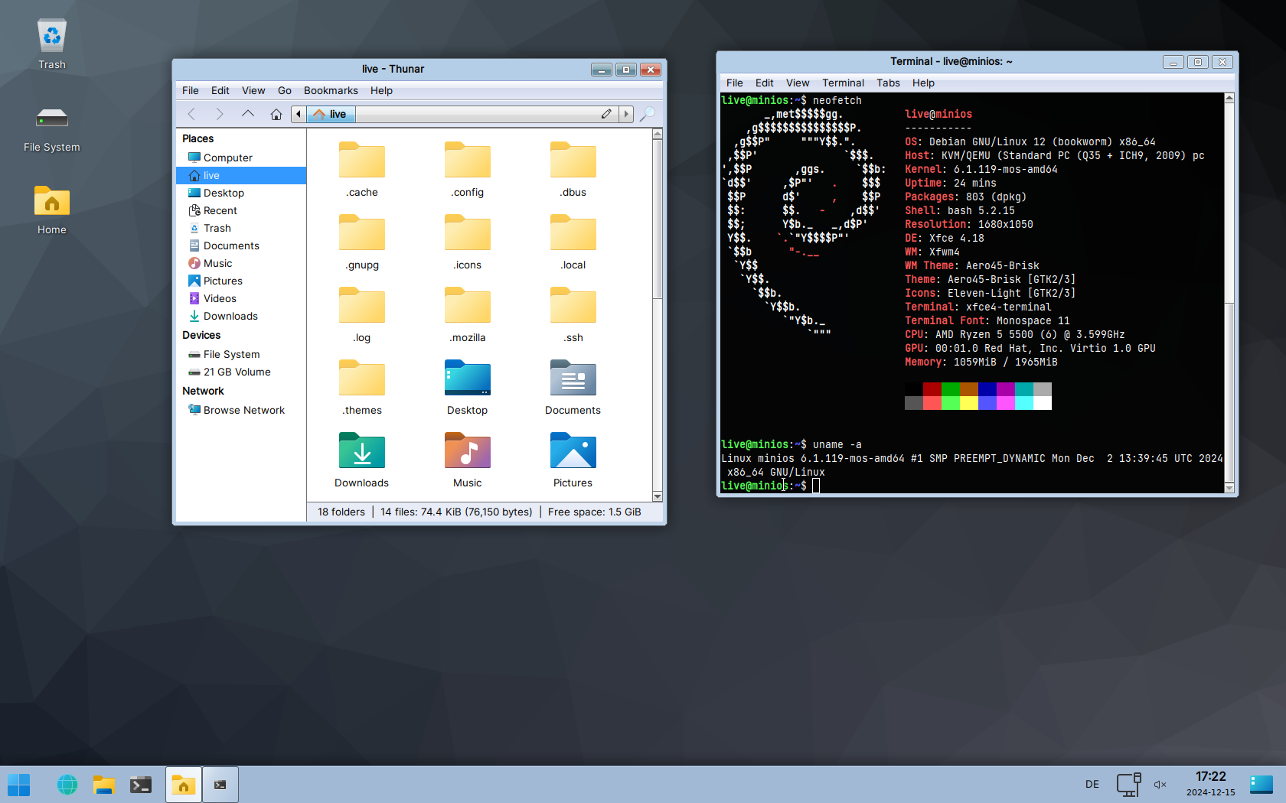
Task: Switch keyboard layout via the DE indicator
Action: click(x=1092, y=784)
